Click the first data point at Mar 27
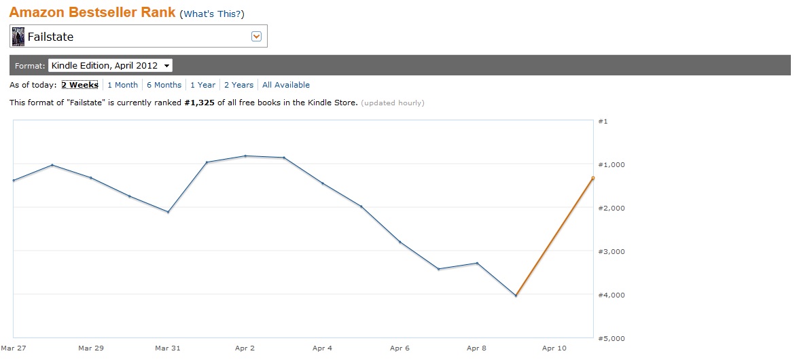The height and width of the screenshot is (362, 799). pos(14,181)
